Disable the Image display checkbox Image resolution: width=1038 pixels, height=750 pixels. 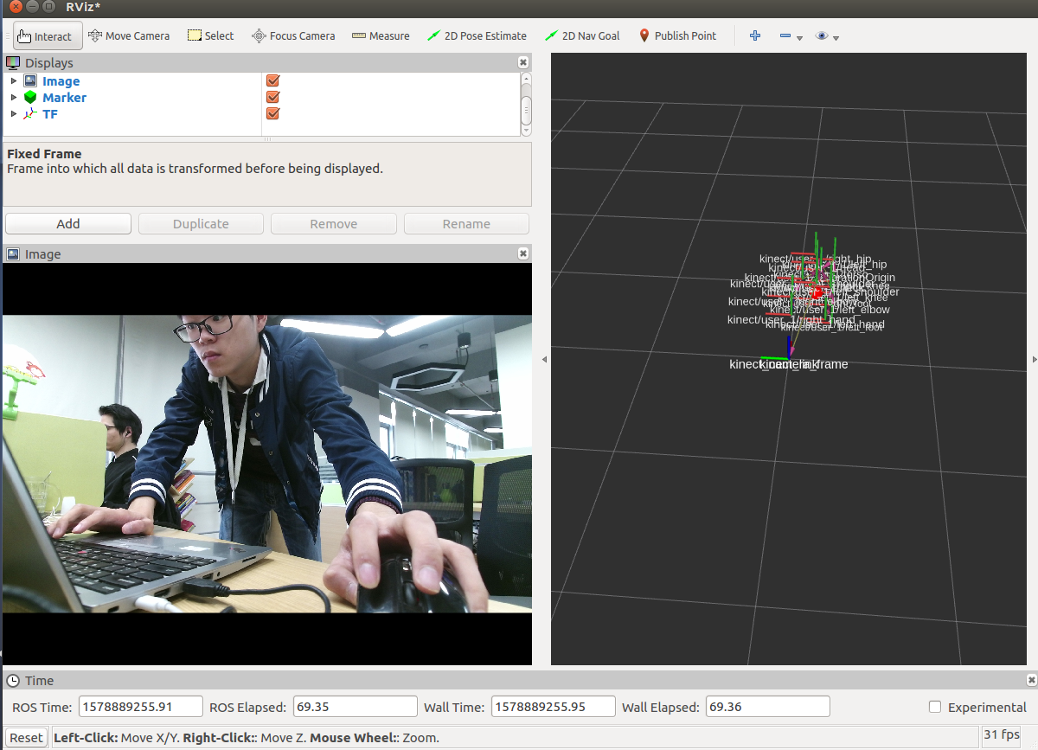point(272,80)
